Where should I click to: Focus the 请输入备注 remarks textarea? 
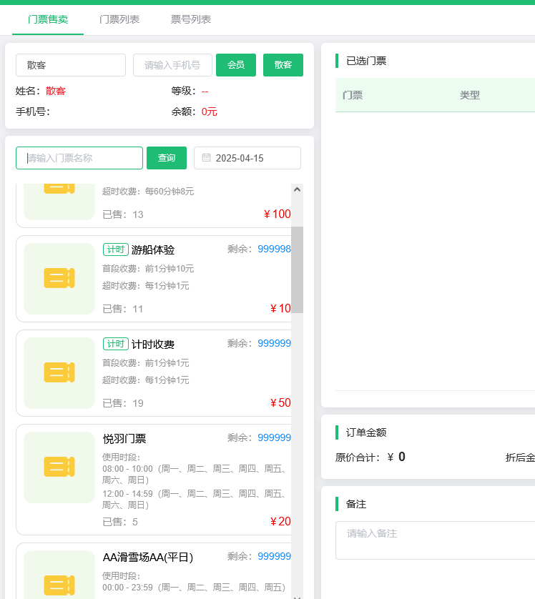point(436,540)
